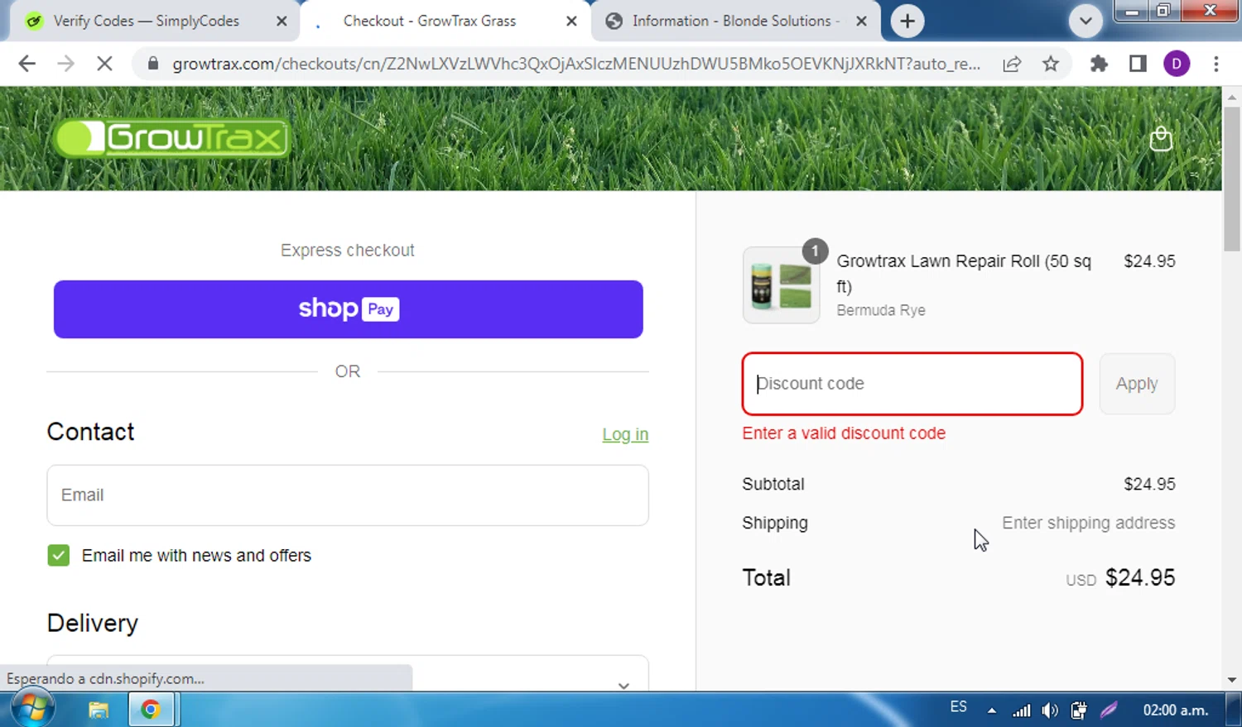The width and height of the screenshot is (1242, 727).
Task: Uncheck Email me with news and offers
Action: pos(59,555)
